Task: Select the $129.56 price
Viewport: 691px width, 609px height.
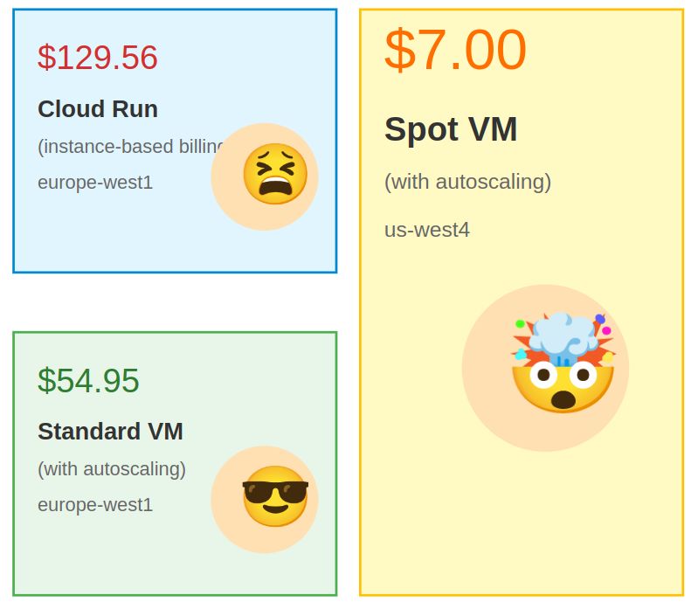Action: pos(98,58)
